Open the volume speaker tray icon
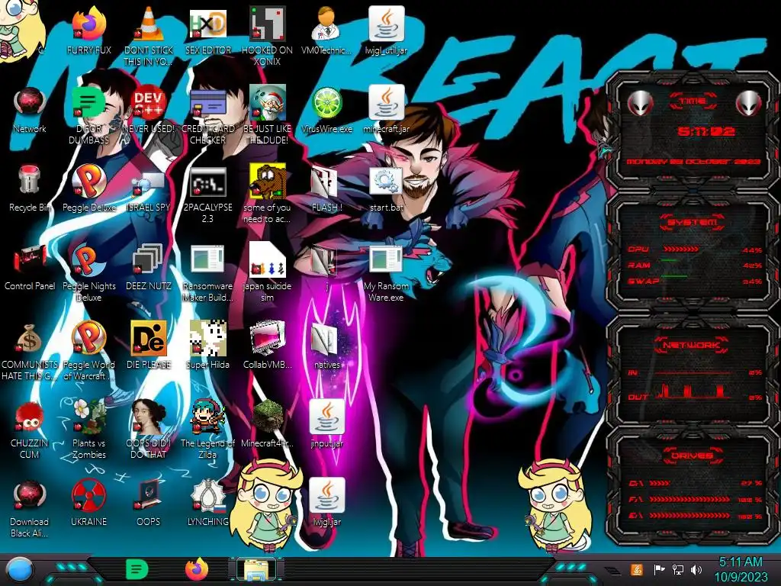This screenshot has height=586, width=781. point(696,569)
